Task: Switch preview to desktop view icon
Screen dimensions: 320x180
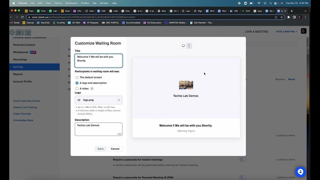Action: pos(183,46)
